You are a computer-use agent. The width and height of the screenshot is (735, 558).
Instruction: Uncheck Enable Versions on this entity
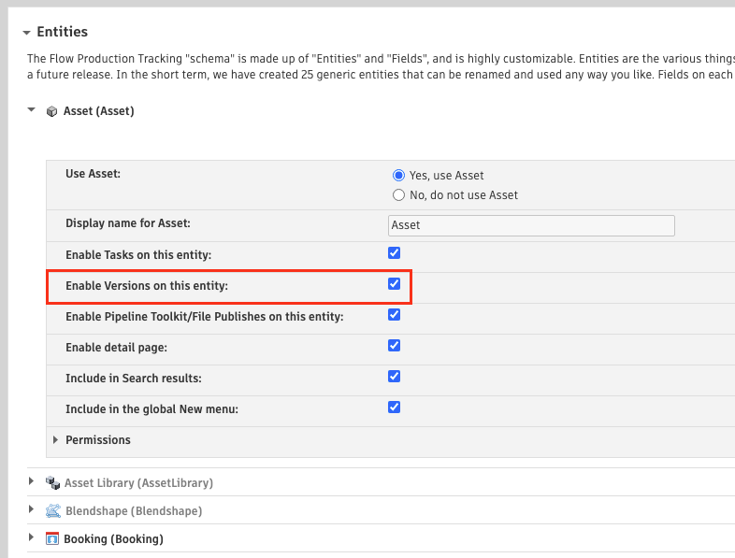click(395, 284)
